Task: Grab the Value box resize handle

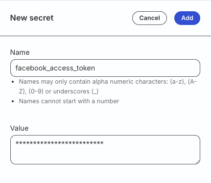Action: [x=197, y=162]
